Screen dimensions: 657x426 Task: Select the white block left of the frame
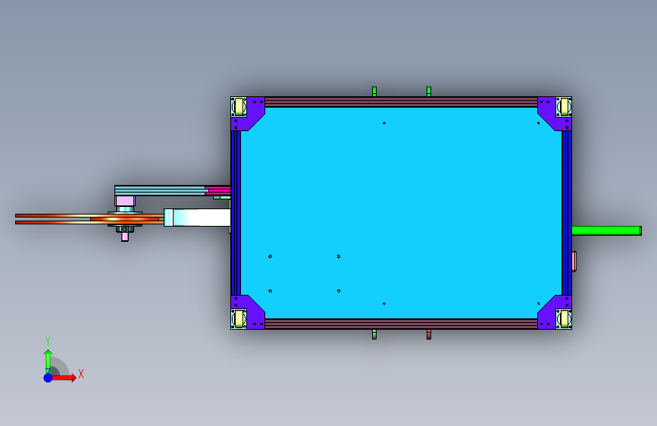point(197,218)
